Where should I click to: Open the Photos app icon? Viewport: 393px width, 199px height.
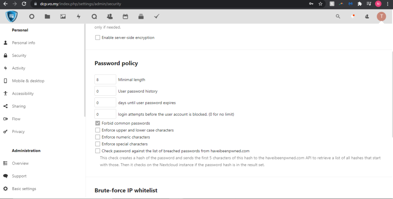tap(63, 16)
